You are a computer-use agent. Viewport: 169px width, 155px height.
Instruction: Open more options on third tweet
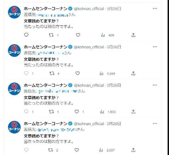click(x=155, y=85)
